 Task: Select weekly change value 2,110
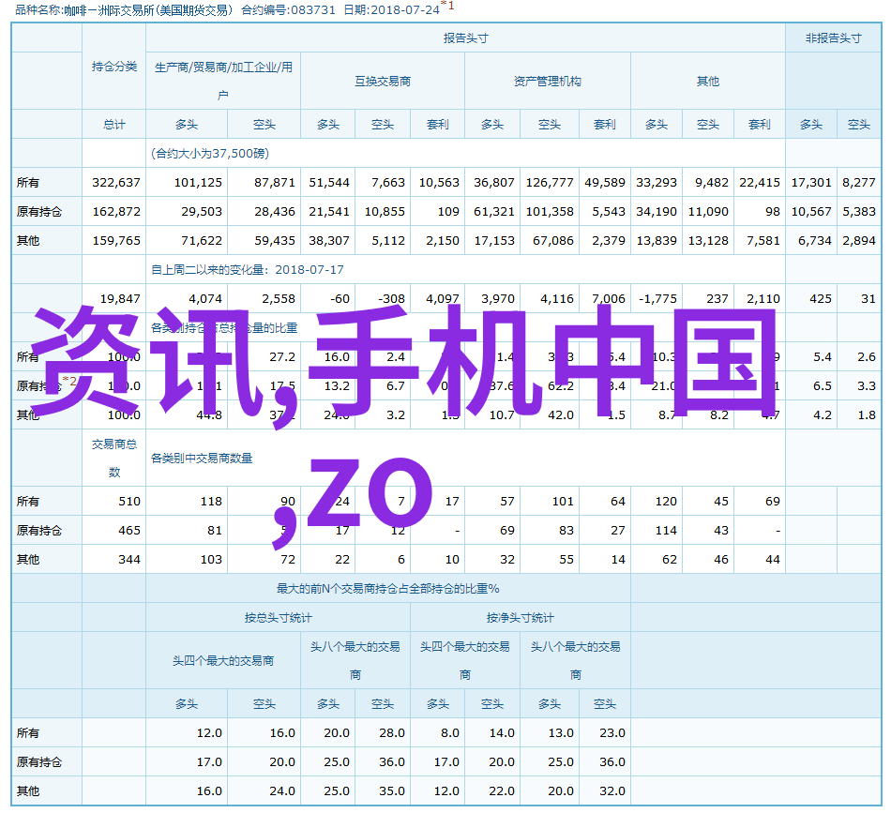tap(763, 298)
